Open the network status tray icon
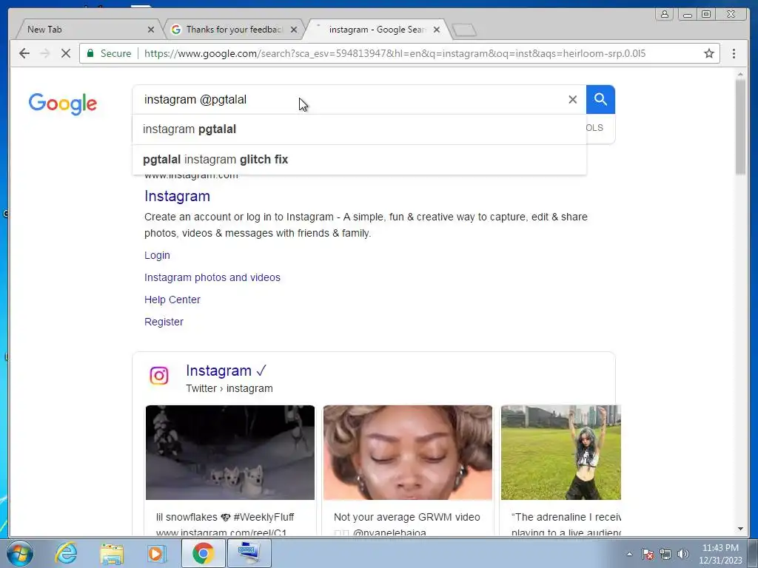This screenshot has height=568, width=758. point(665,554)
